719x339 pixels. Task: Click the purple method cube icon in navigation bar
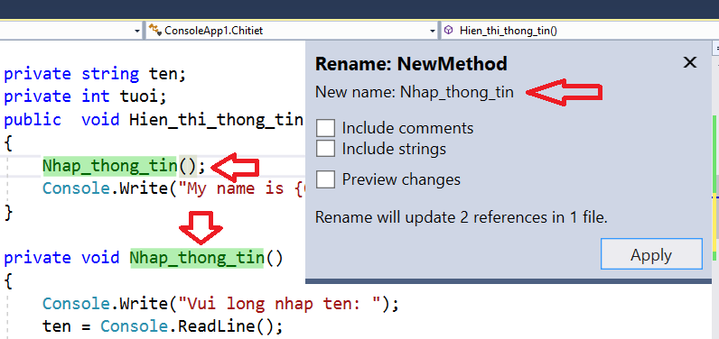click(x=450, y=30)
